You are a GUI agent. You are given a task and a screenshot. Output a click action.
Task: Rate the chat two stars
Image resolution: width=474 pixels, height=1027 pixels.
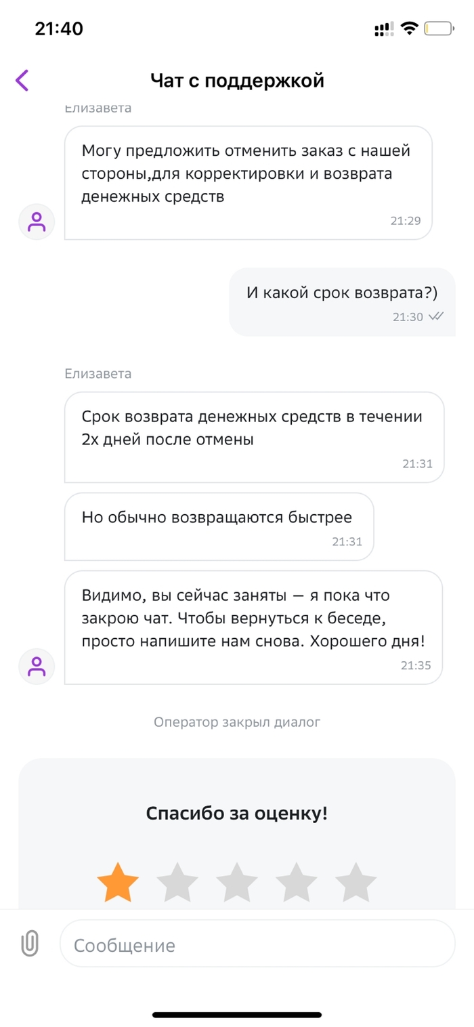(177, 882)
